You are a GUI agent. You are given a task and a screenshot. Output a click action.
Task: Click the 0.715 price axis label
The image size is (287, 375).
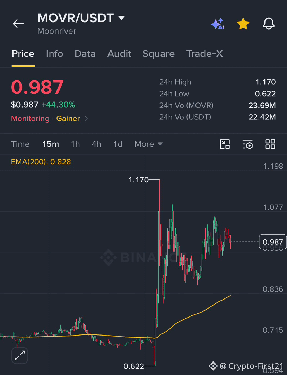[x=273, y=330]
